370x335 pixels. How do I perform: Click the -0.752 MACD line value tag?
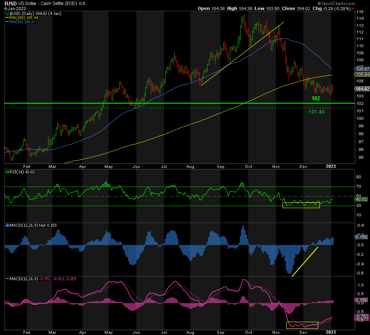coord(362,316)
